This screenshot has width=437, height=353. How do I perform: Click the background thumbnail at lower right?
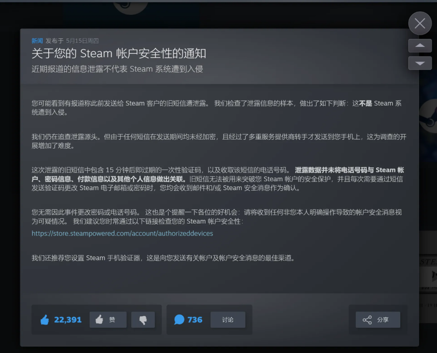pyautogui.click(x=428, y=274)
